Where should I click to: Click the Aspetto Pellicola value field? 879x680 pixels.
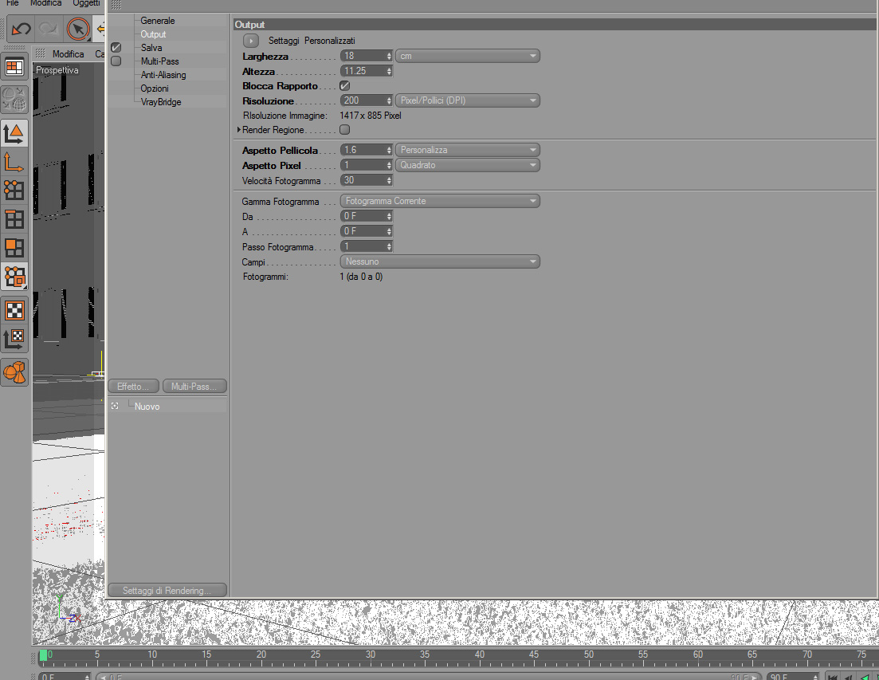362,150
